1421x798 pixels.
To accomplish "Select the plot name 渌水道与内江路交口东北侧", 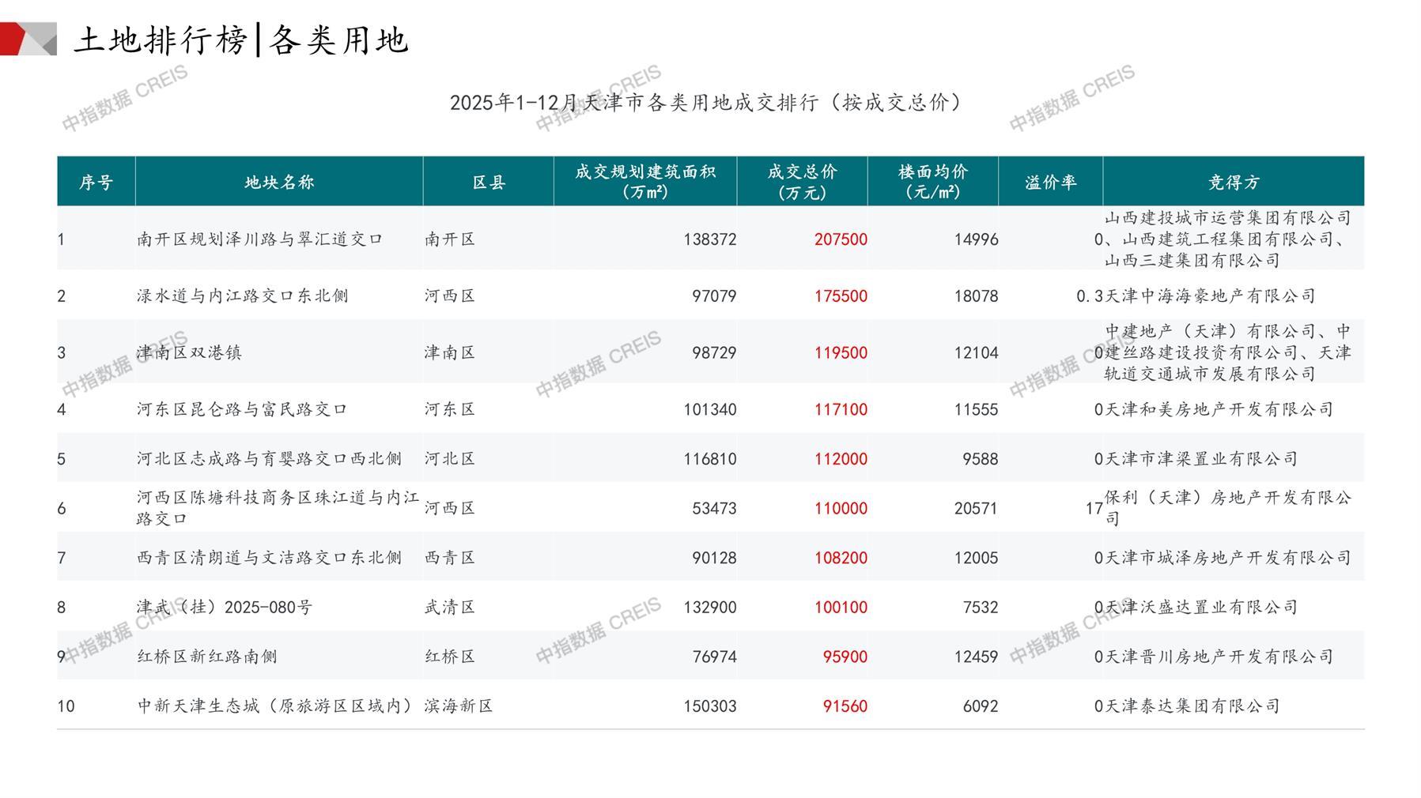I will (x=242, y=296).
